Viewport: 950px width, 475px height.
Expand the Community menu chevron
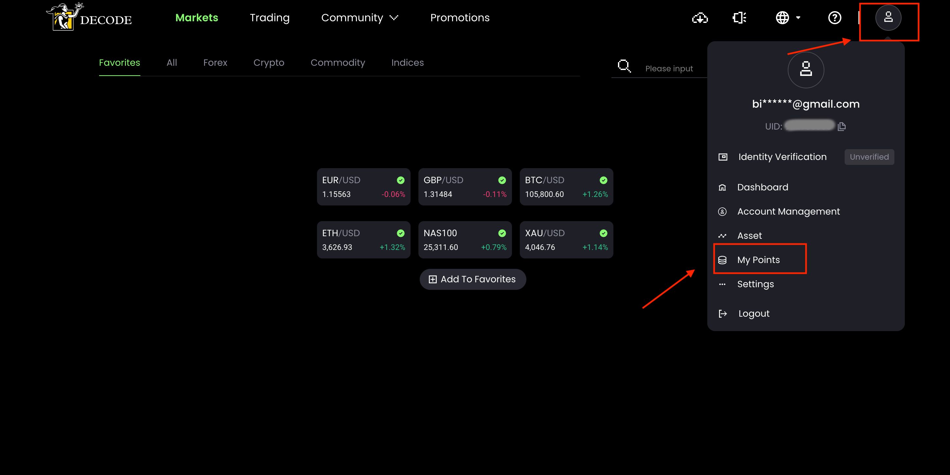[394, 18]
